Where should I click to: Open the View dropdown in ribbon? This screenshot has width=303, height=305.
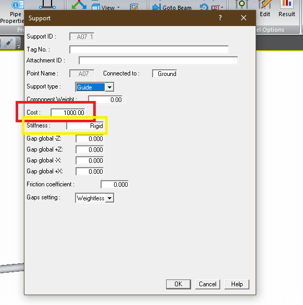[106, 8]
